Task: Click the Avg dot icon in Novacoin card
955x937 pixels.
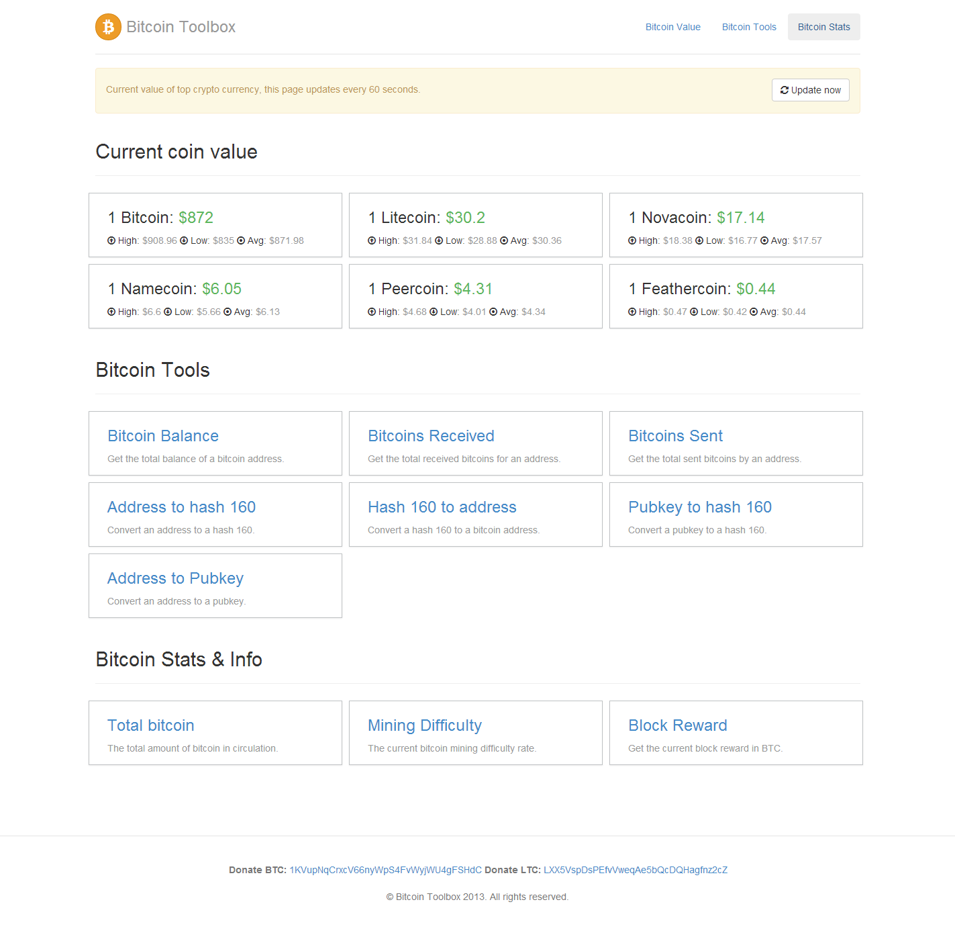Action: click(x=764, y=240)
